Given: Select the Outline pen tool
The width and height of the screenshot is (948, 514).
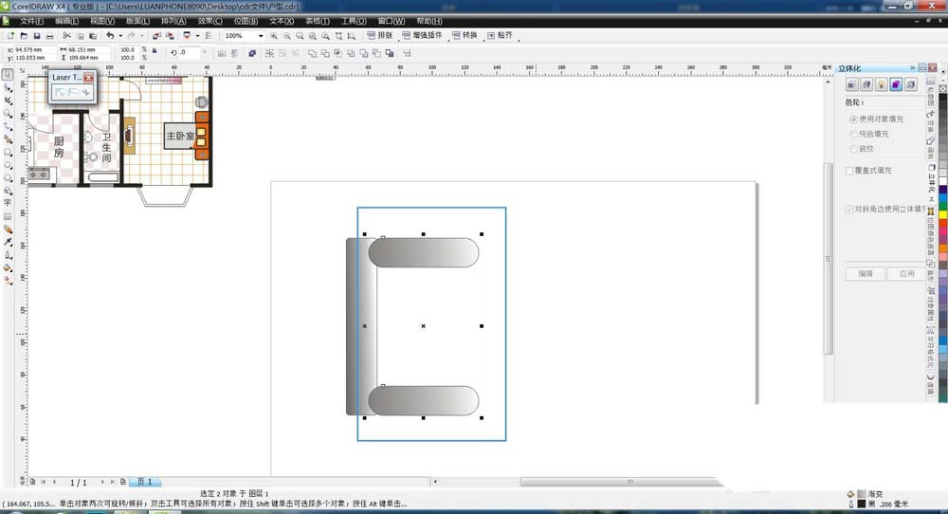Looking at the screenshot, I should 8,254.
